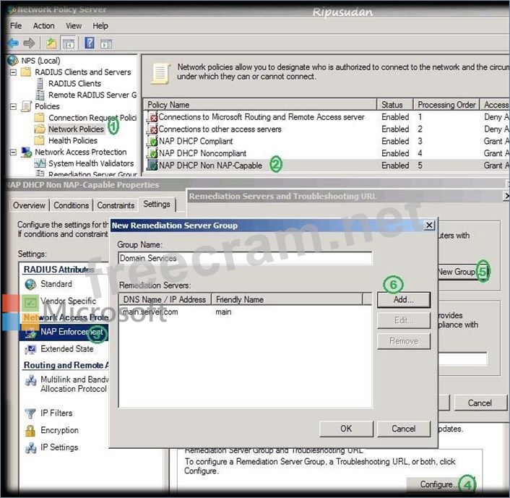The image size is (510, 498).
Task: Click the denied icon for Routing and Remote Access policy
Action: tap(152, 117)
